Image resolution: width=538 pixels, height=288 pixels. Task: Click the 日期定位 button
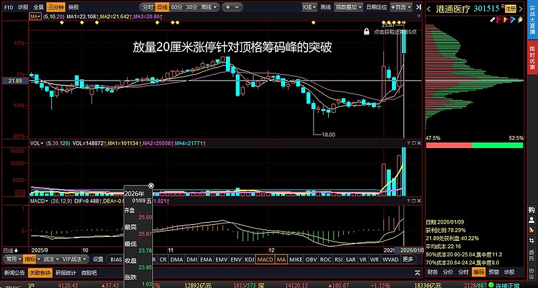click(377, 7)
